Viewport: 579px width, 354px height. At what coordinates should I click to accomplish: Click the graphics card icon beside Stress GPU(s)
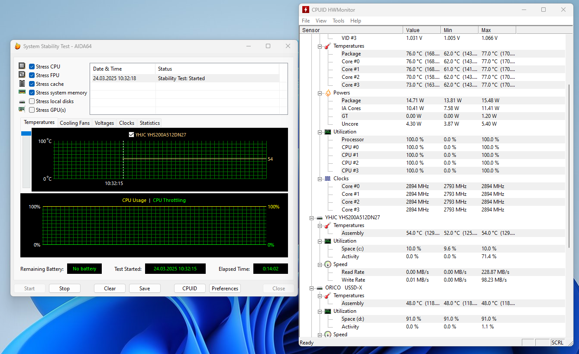22,110
